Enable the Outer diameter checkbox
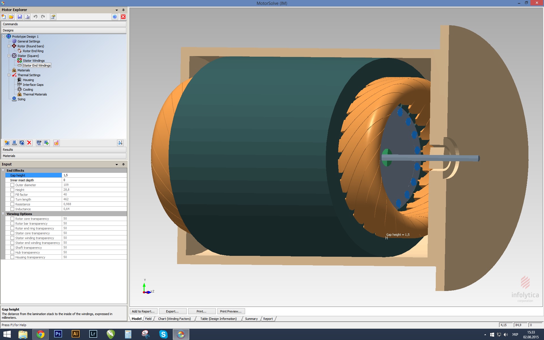 (x=12, y=185)
